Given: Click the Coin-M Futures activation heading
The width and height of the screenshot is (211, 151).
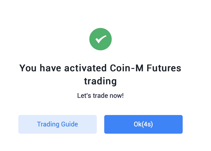Looking at the screenshot, I should (x=100, y=74).
